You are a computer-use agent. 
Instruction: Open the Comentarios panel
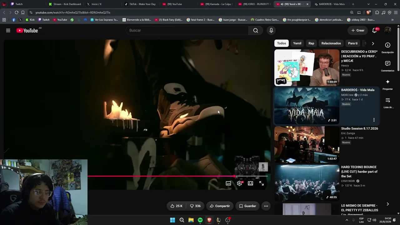click(x=387, y=66)
